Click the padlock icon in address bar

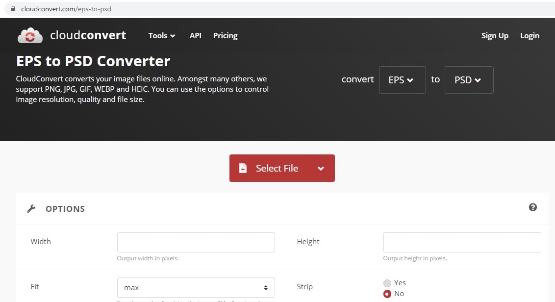[13, 9]
